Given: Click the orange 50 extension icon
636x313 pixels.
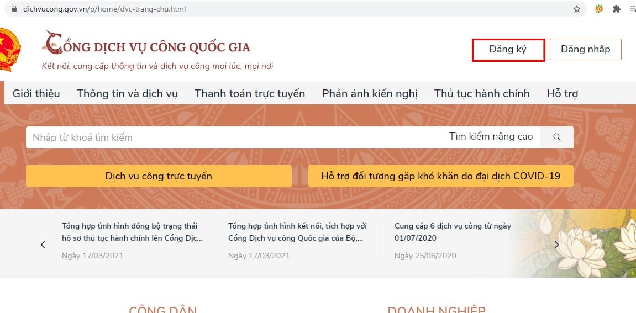Looking at the screenshot, I should (599, 9).
